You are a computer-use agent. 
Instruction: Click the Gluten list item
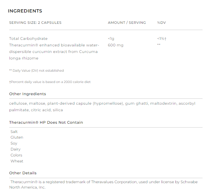[x=17, y=137]
